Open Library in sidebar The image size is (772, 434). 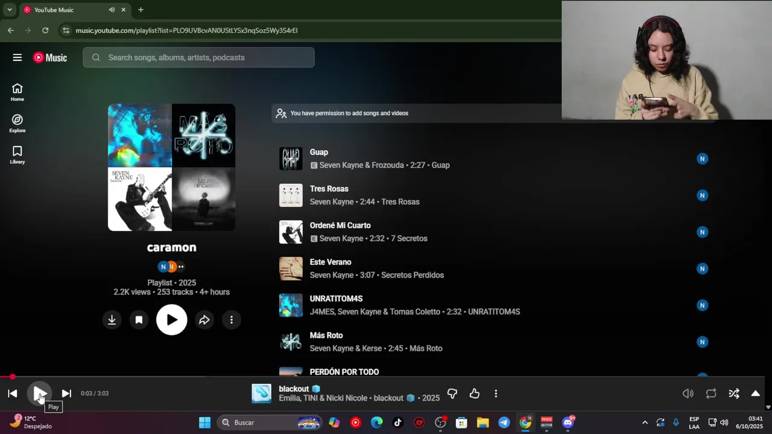tap(17, 155)
